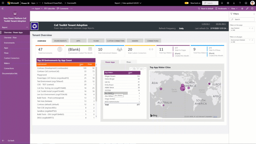Image resolution: width=256 pixels, height=144 pixels.
Task: Expand the Environment Deleted filter card
Action: tap(249, 40)
